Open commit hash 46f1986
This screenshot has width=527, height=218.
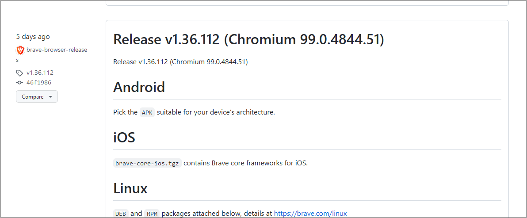pos(38,82)
